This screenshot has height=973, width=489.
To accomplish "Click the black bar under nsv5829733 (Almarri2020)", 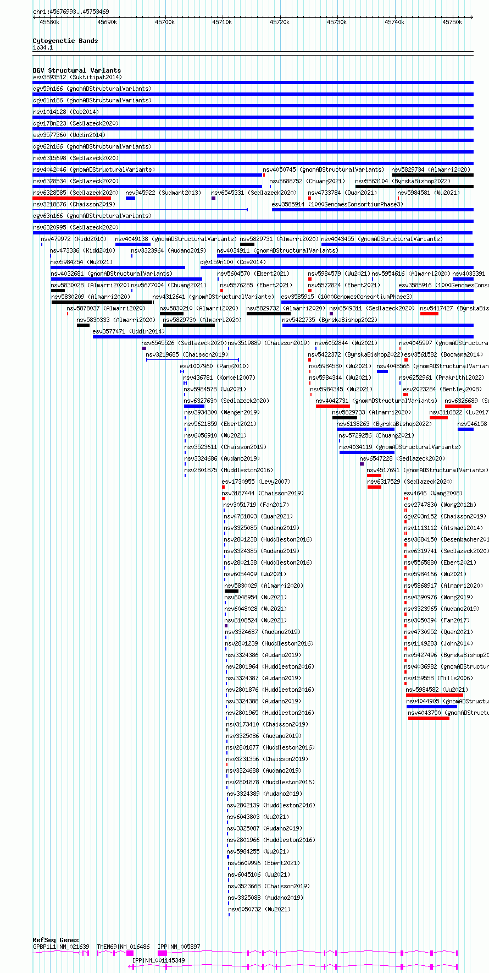I will click(344, 418).
